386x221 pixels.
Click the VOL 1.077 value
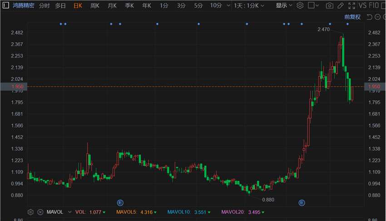[95, 212]
